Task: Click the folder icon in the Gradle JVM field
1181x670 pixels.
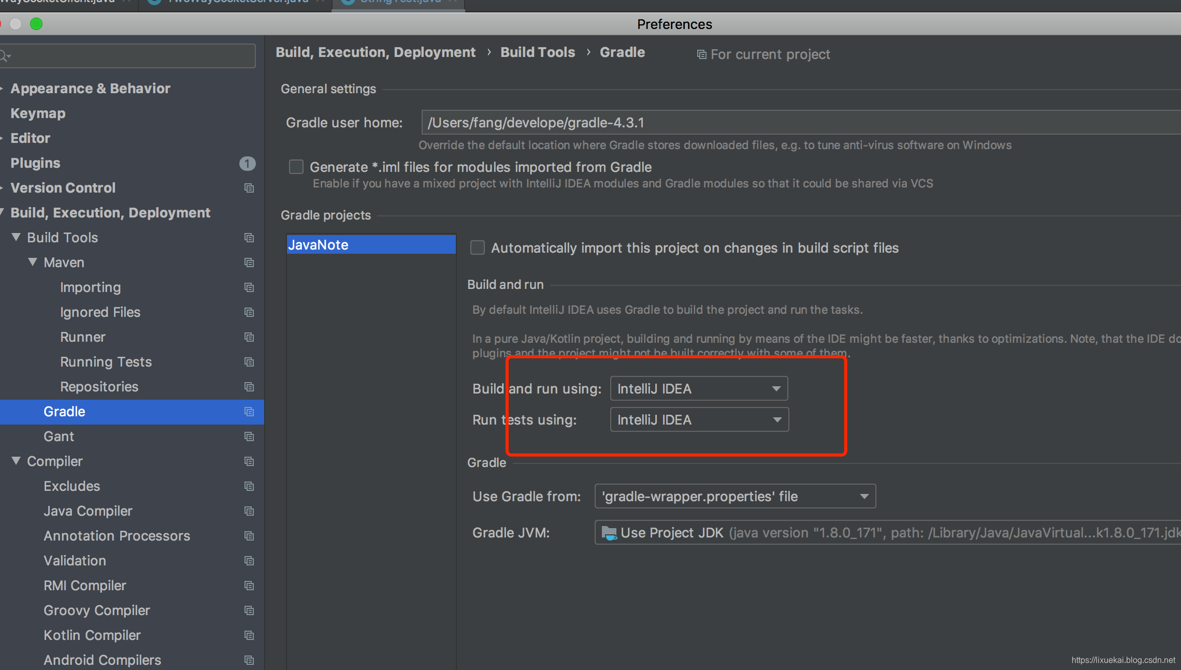Action: 609,533
